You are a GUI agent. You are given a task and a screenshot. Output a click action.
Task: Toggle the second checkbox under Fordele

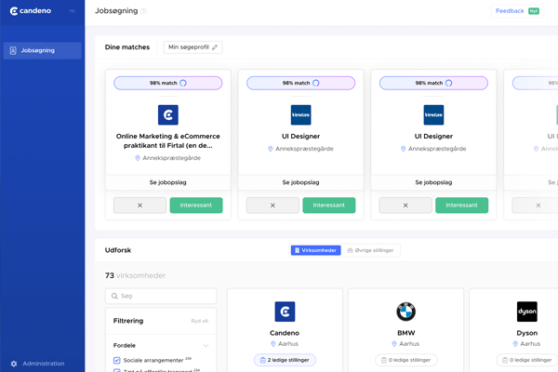point(116,370)
